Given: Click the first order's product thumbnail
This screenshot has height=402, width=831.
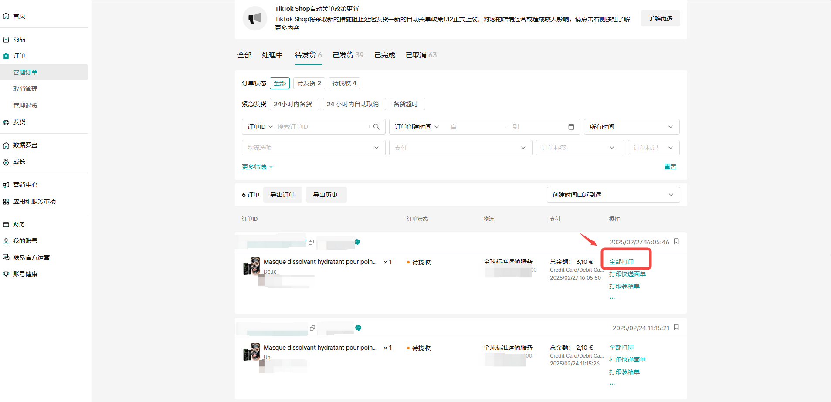Looking at the screenshot, I should pyautogui.click(x=252, y=266).
